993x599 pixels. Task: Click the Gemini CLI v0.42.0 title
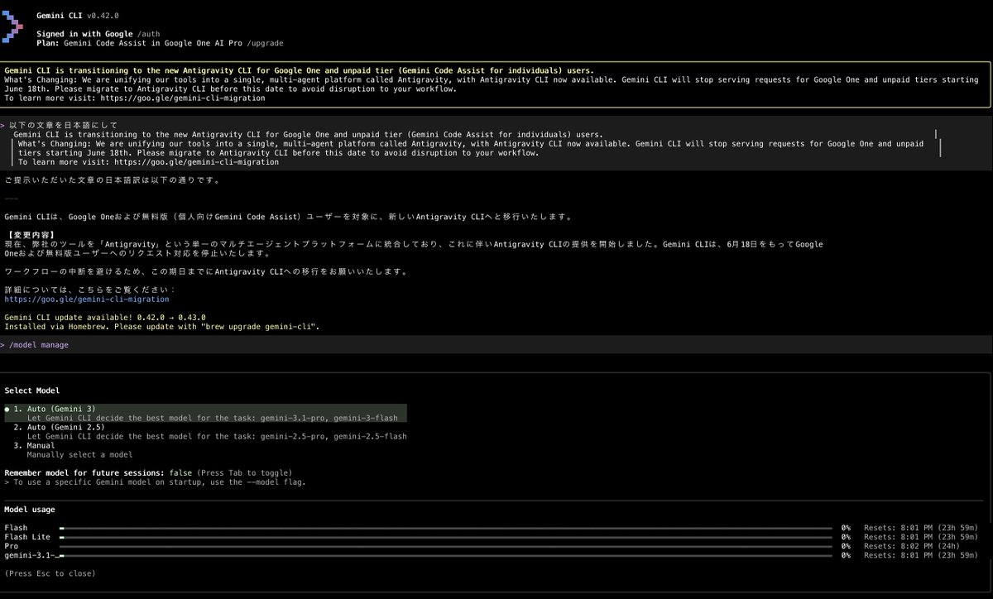coord(79,17)
